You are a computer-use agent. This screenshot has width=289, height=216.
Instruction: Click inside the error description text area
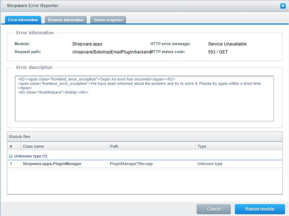pyautogui.click(x=144, y=98)
